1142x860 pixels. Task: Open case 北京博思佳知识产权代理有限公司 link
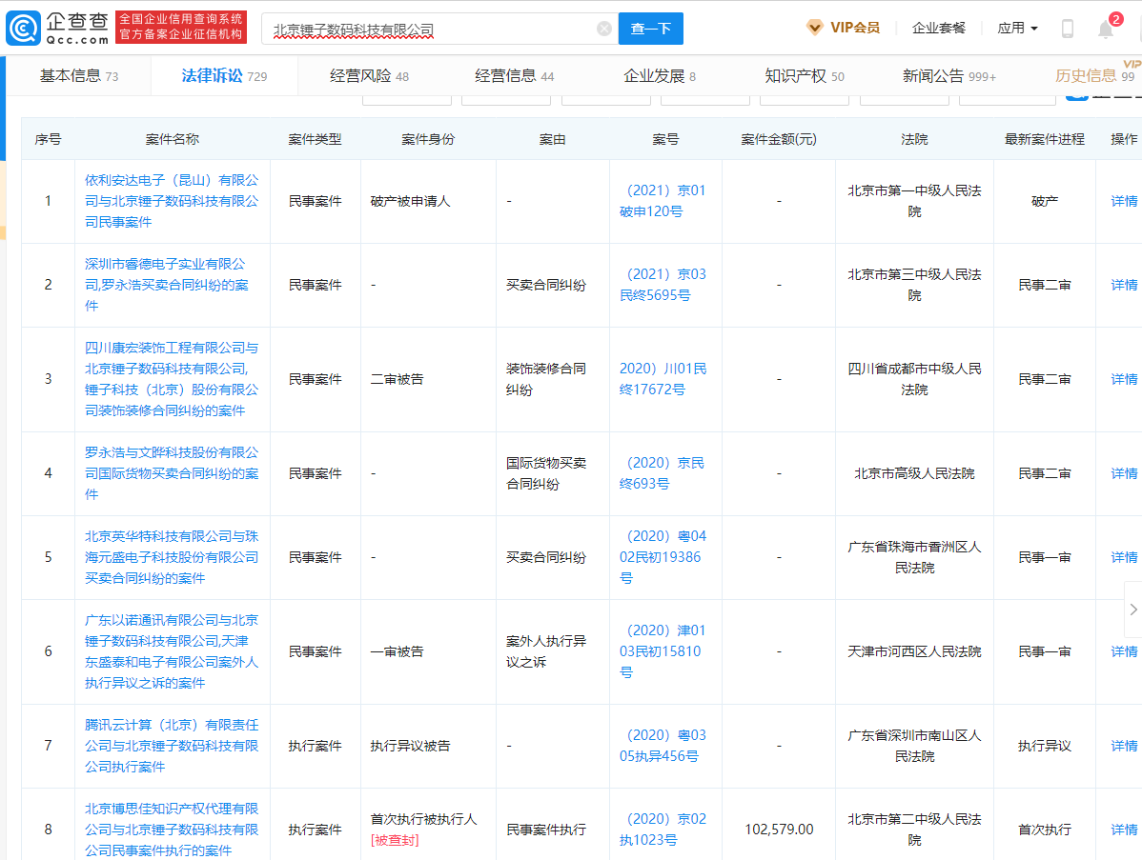point(172,830)
